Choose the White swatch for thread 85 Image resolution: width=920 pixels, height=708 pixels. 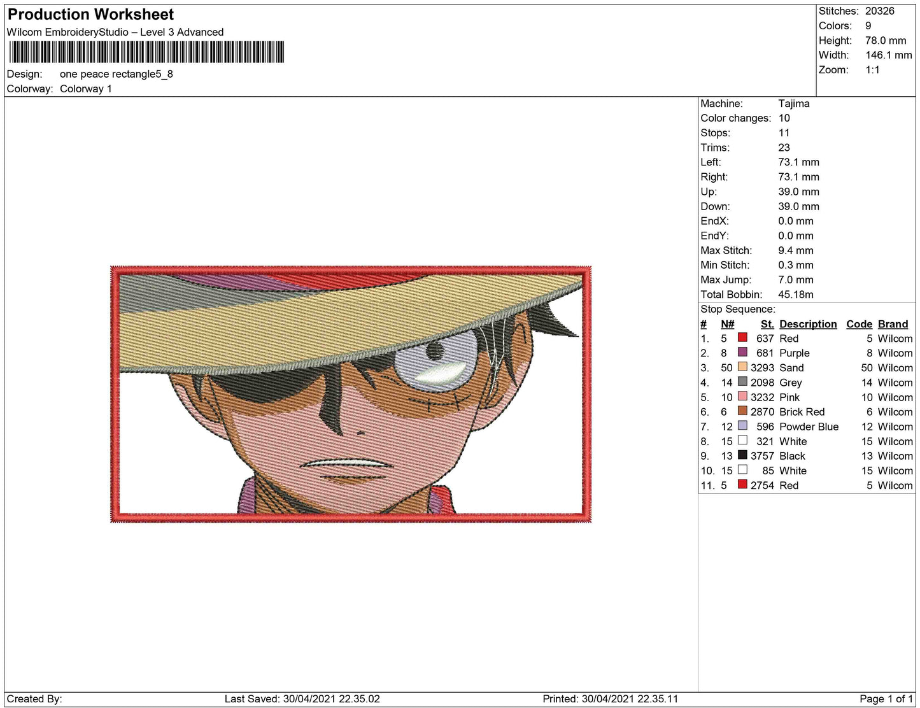742,469
